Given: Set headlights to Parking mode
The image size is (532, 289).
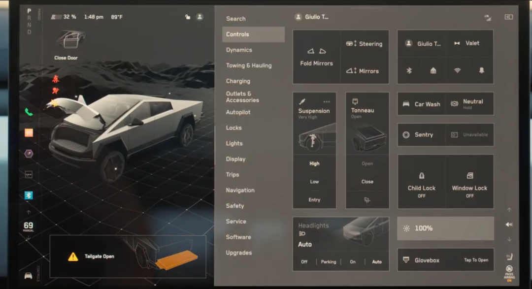Looking at the screenshot, I should pos(328,262).
